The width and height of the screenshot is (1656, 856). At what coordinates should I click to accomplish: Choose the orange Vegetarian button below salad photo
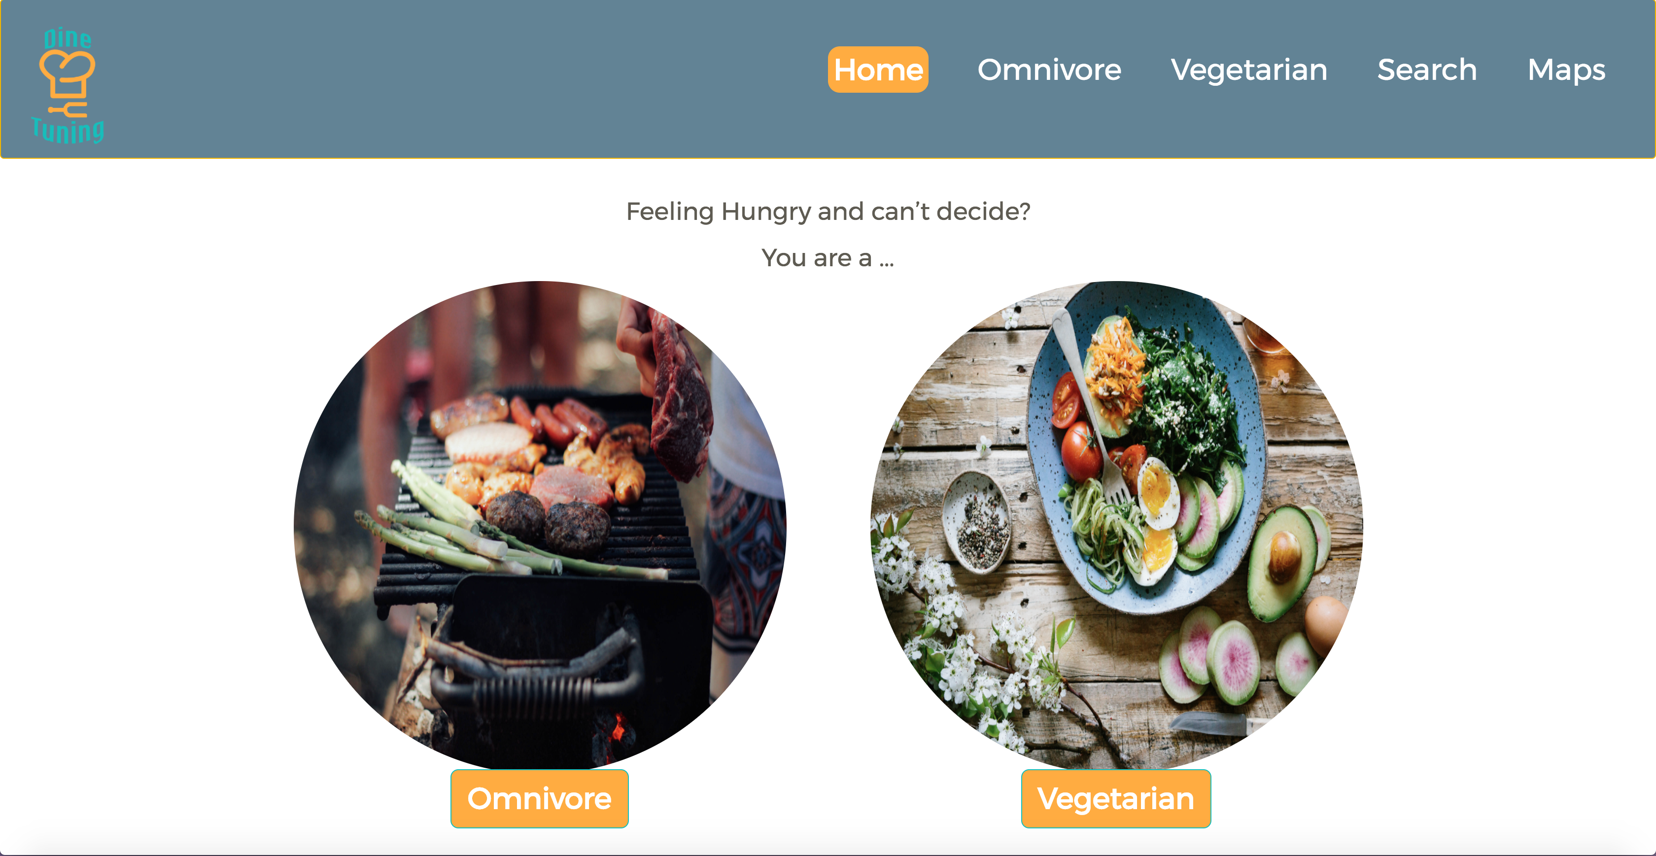coord(1116,798)
